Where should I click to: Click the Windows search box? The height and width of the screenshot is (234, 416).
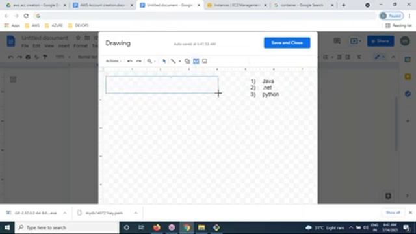[67, 227]
